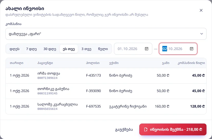Click policy number F-697535
The height and width of the screenshot is (139, 212).
[x=93, y=106]
